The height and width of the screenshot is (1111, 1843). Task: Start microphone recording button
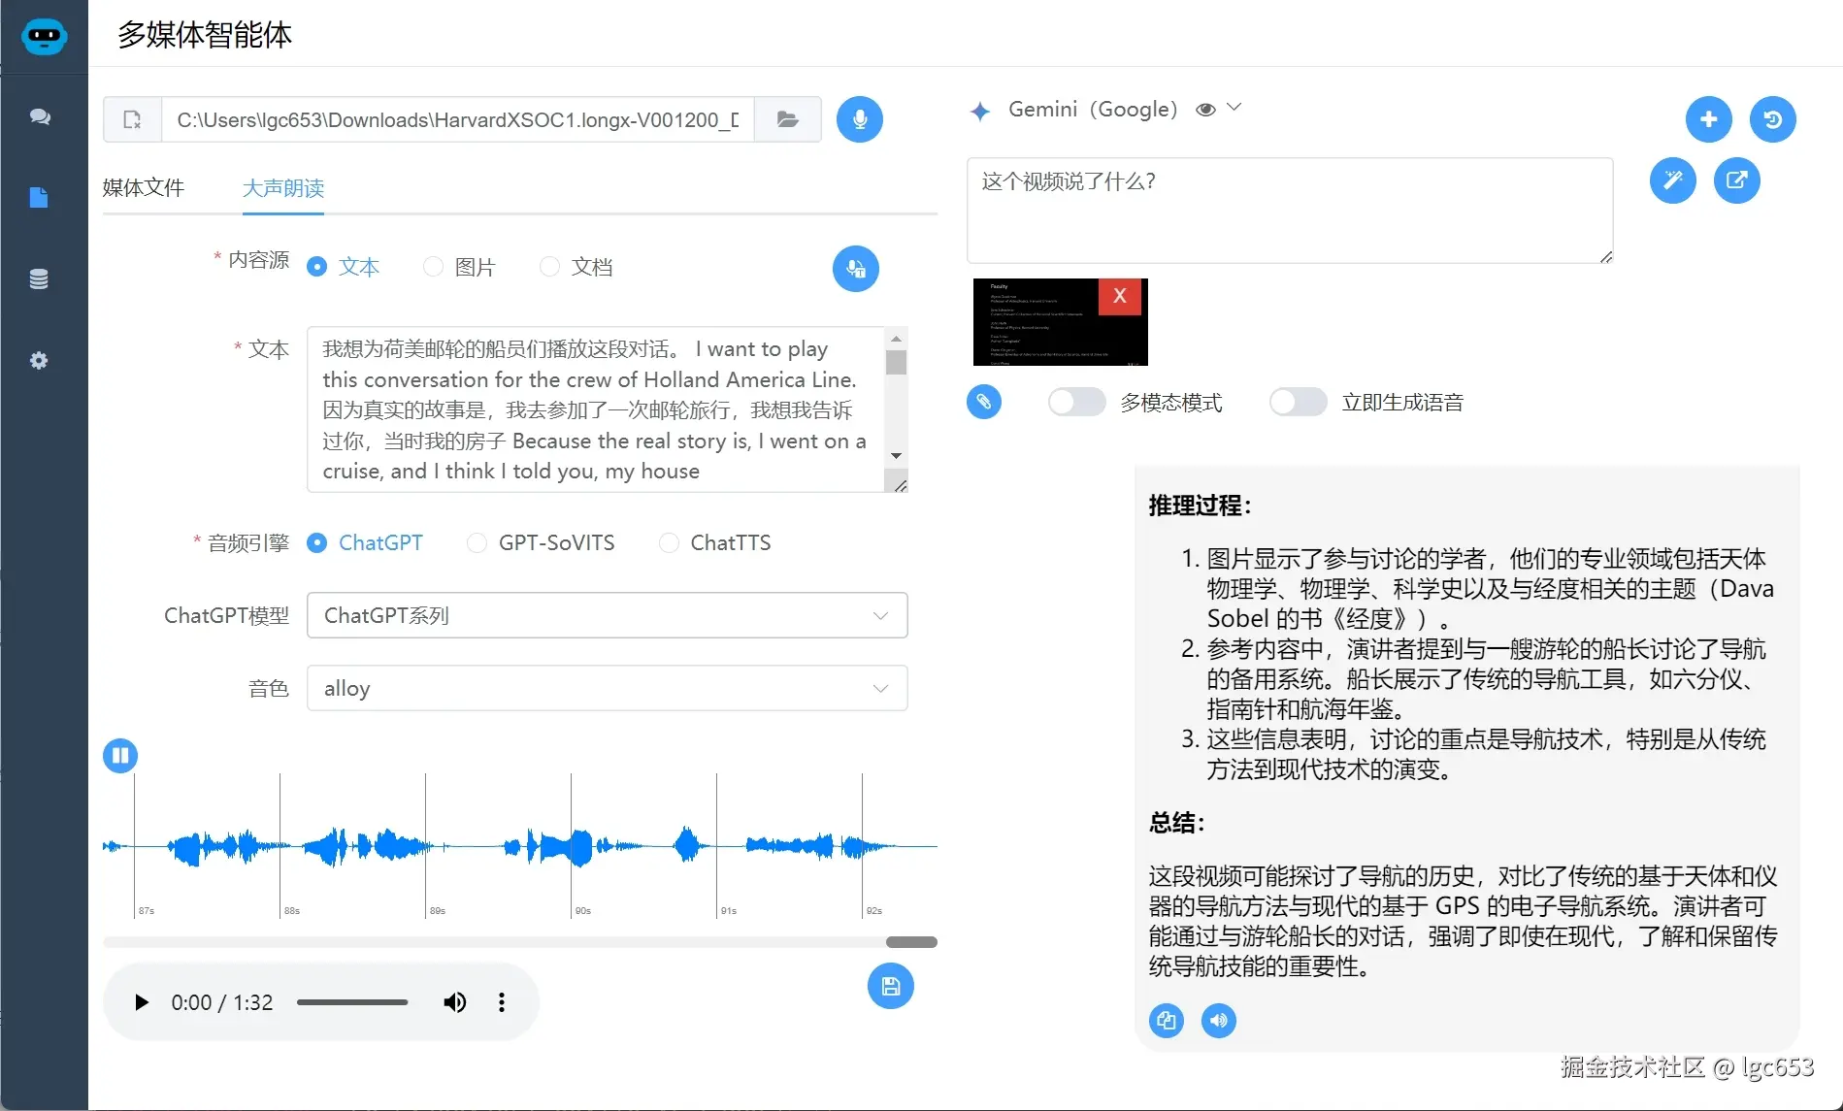point(860,119)
